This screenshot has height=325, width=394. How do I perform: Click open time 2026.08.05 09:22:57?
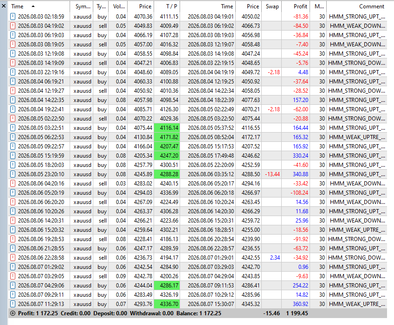click(41, 147)
